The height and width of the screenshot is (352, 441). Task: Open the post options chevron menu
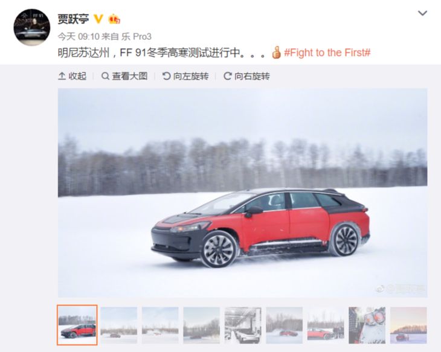[x=422, y=13]
